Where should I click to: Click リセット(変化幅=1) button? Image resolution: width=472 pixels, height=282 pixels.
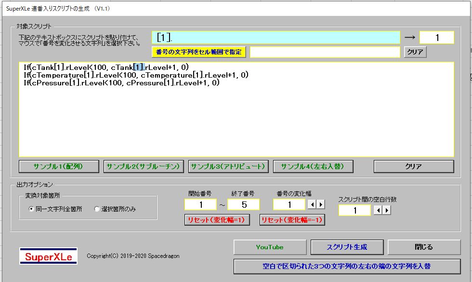pos(217,220)
